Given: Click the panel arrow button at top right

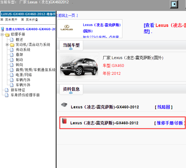Looking at the screenshot, I should click(x=174, y=4).
